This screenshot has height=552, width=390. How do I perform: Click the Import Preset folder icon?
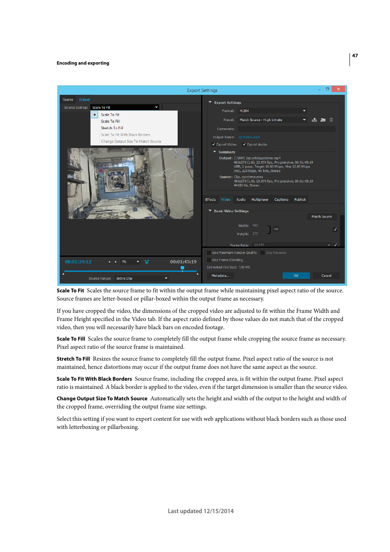(x=323, y=120)
